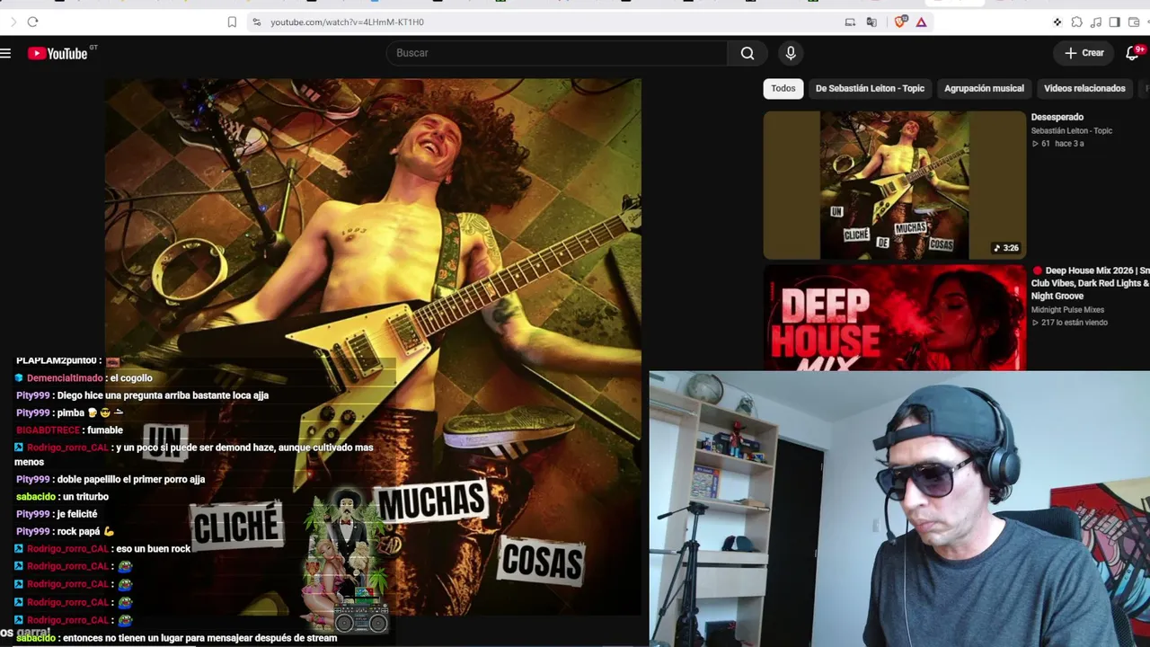This screenshot has height=647, width=1150.
Task: Open the media controls music-note icon
Action: tap(1095, 22)
